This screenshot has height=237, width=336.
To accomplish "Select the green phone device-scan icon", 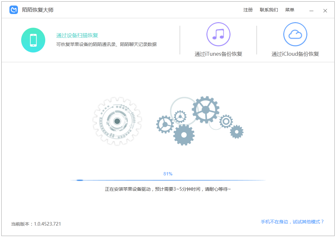I will (x=33, y=40).
